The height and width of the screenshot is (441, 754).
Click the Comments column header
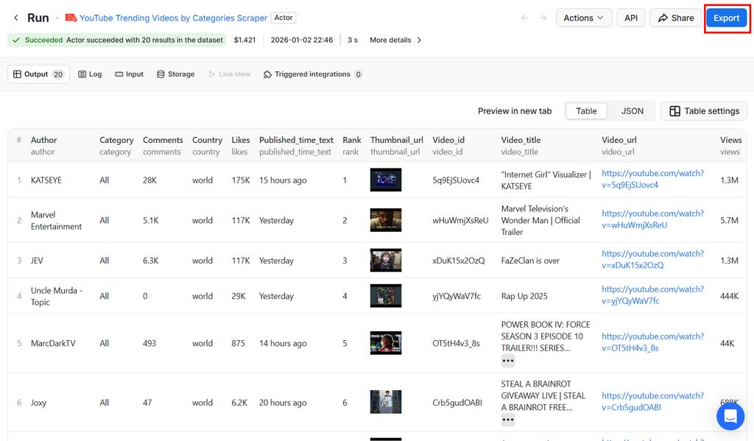(x=163, y=140)
